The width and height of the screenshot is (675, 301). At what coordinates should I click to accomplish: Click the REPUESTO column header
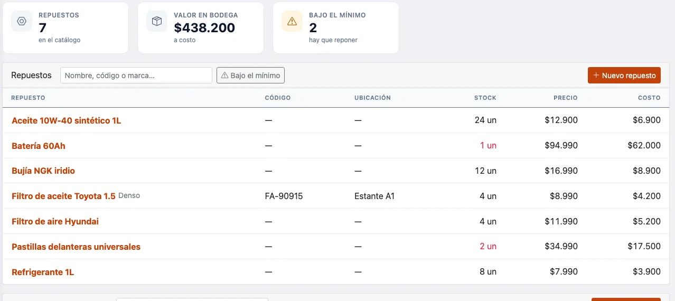click(29, 98)
